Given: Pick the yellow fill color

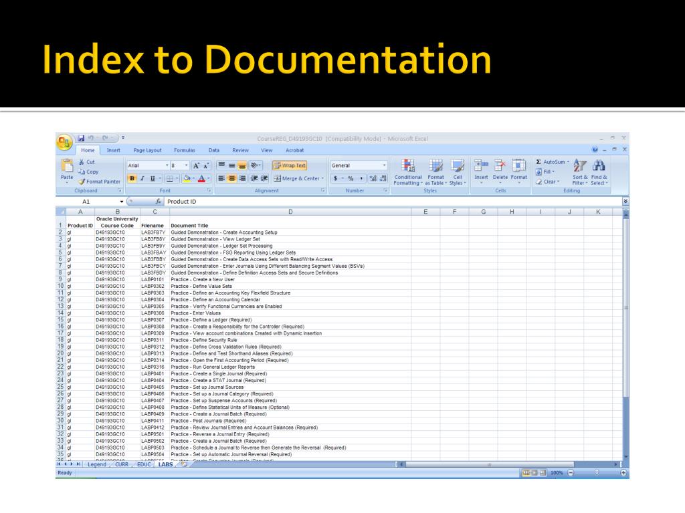Looking at the screenshot, I should point(187,178).
